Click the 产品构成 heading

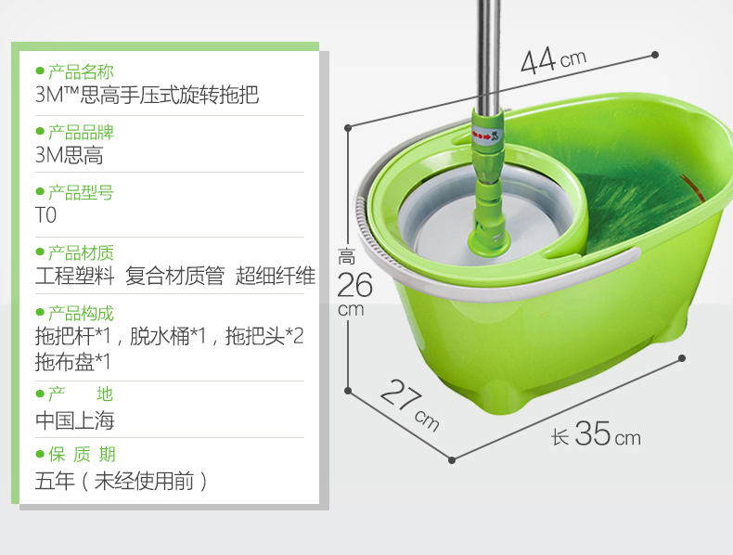pyautogui.click(x=81, y=313)
